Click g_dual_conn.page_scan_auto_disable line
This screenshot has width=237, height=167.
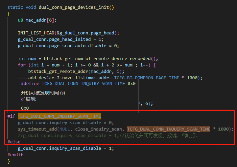point(69,46)
